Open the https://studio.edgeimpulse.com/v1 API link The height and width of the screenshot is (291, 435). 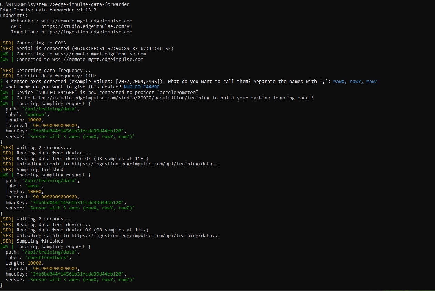(87, 26)
